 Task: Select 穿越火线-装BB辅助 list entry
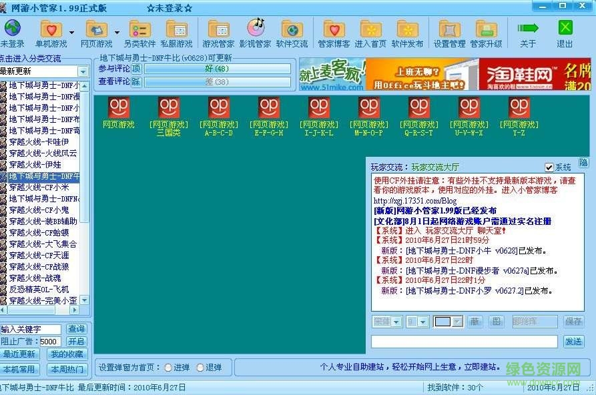pyautogui.click(x=43, y=222)
